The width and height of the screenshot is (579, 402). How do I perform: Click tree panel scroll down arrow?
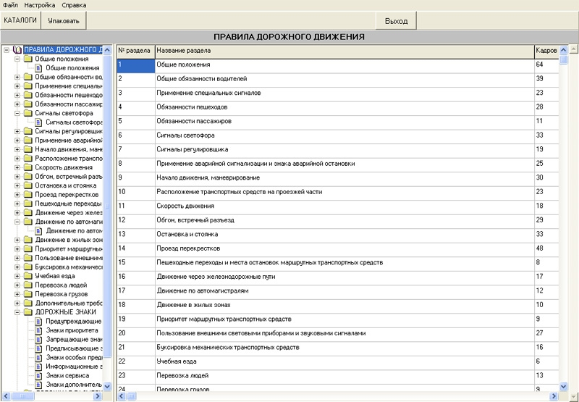pos(107,386)
